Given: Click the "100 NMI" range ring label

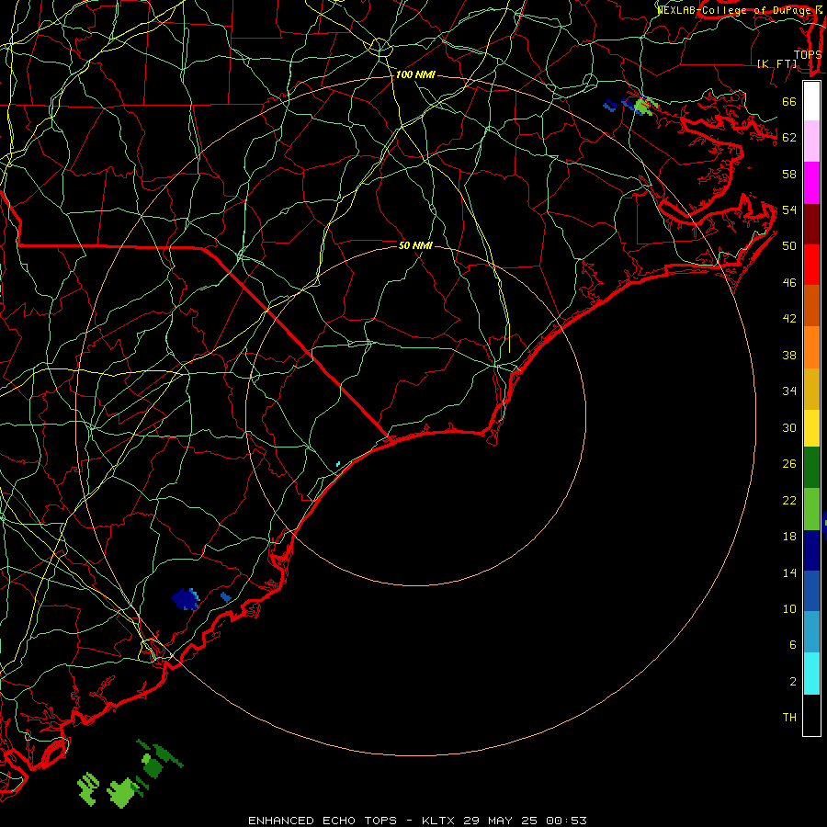Looking at the screenshot, I should tap(415, 75).
